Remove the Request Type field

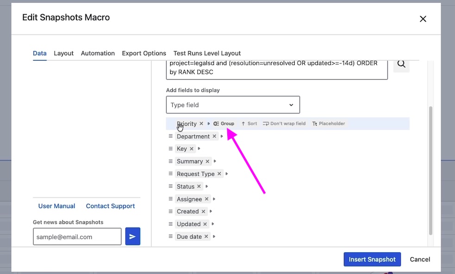[x=219, y=174]
